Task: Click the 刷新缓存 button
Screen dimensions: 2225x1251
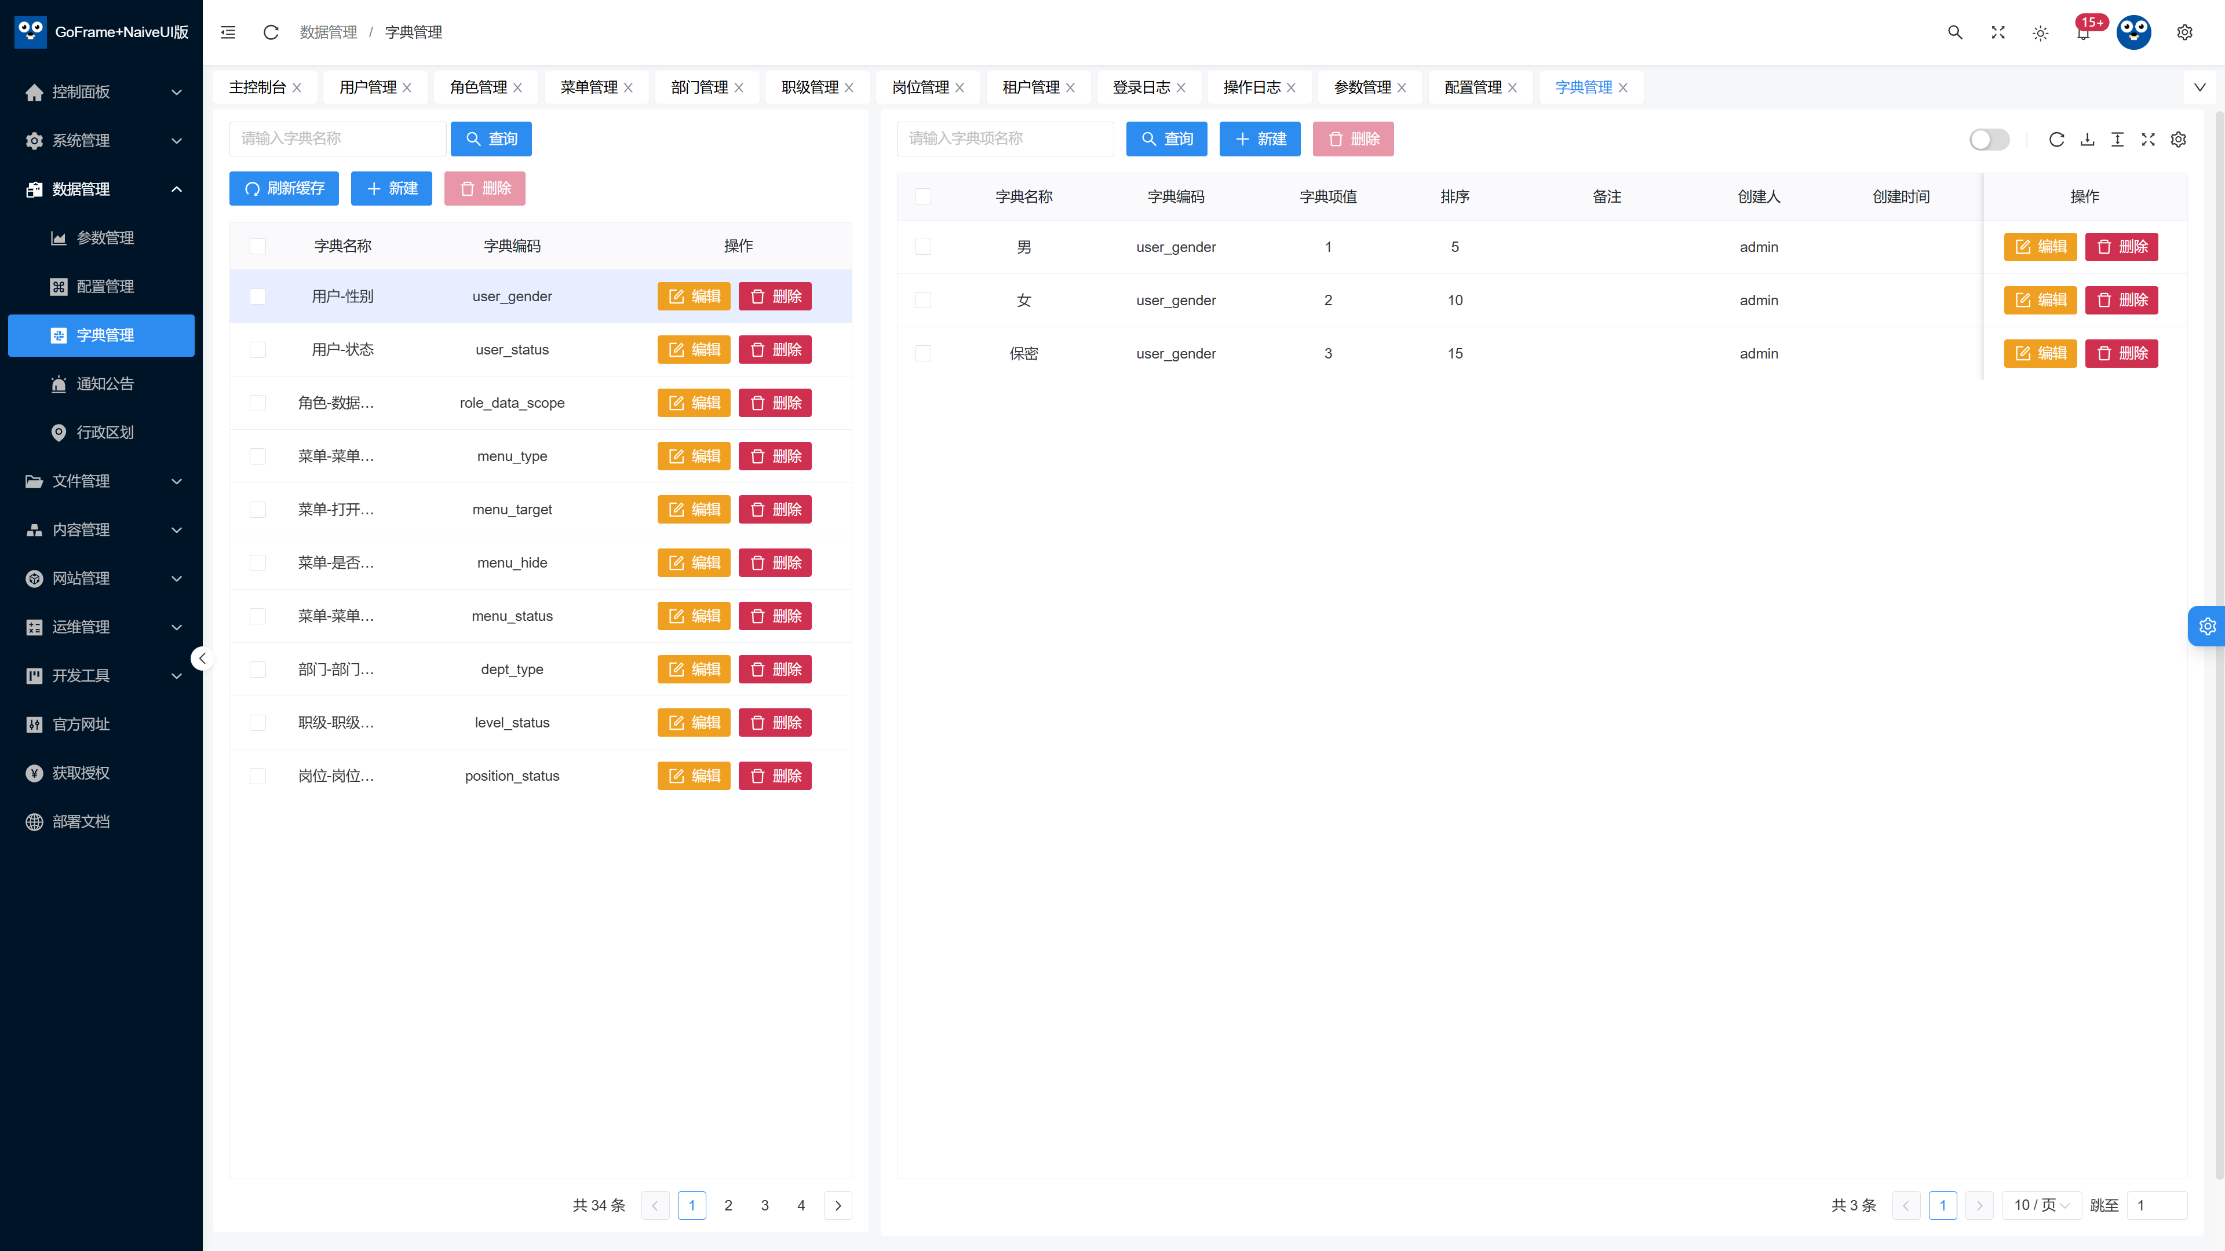Action: pos(284,188)
